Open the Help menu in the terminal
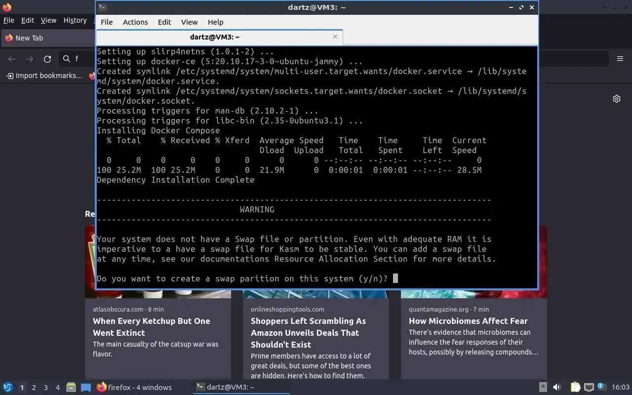This screenshot has height=395, width=632. (x=215, y=22)
